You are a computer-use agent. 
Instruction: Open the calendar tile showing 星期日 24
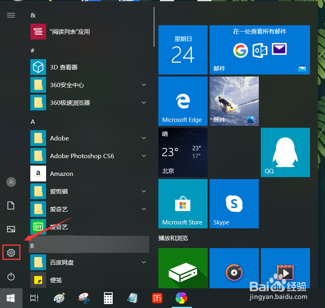click(182, 50)
